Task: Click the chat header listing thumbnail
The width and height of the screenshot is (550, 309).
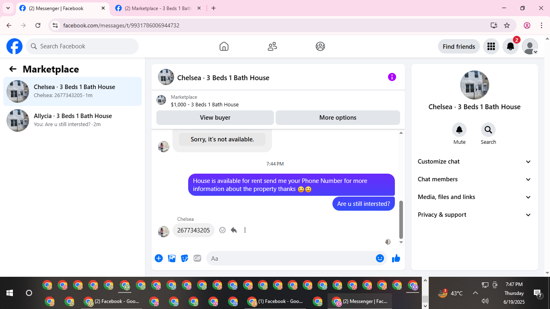Action: point(166,77)
